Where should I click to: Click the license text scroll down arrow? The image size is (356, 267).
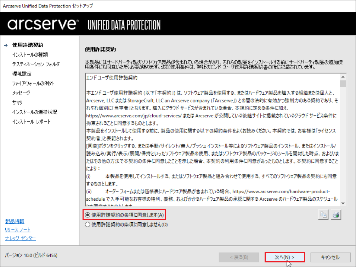[x=343, y=203]
